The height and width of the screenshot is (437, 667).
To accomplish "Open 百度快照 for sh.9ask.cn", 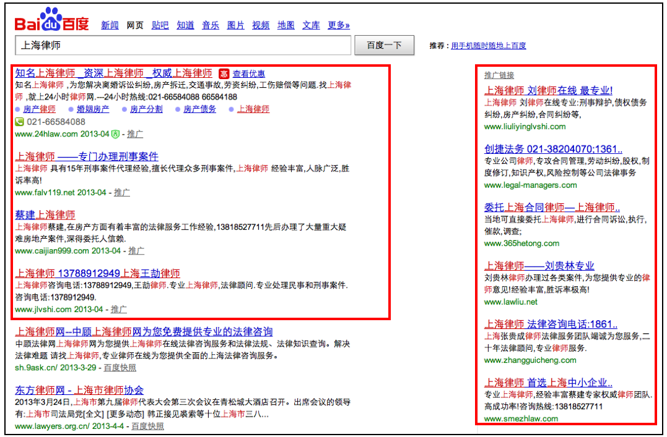I will [120, 368].
